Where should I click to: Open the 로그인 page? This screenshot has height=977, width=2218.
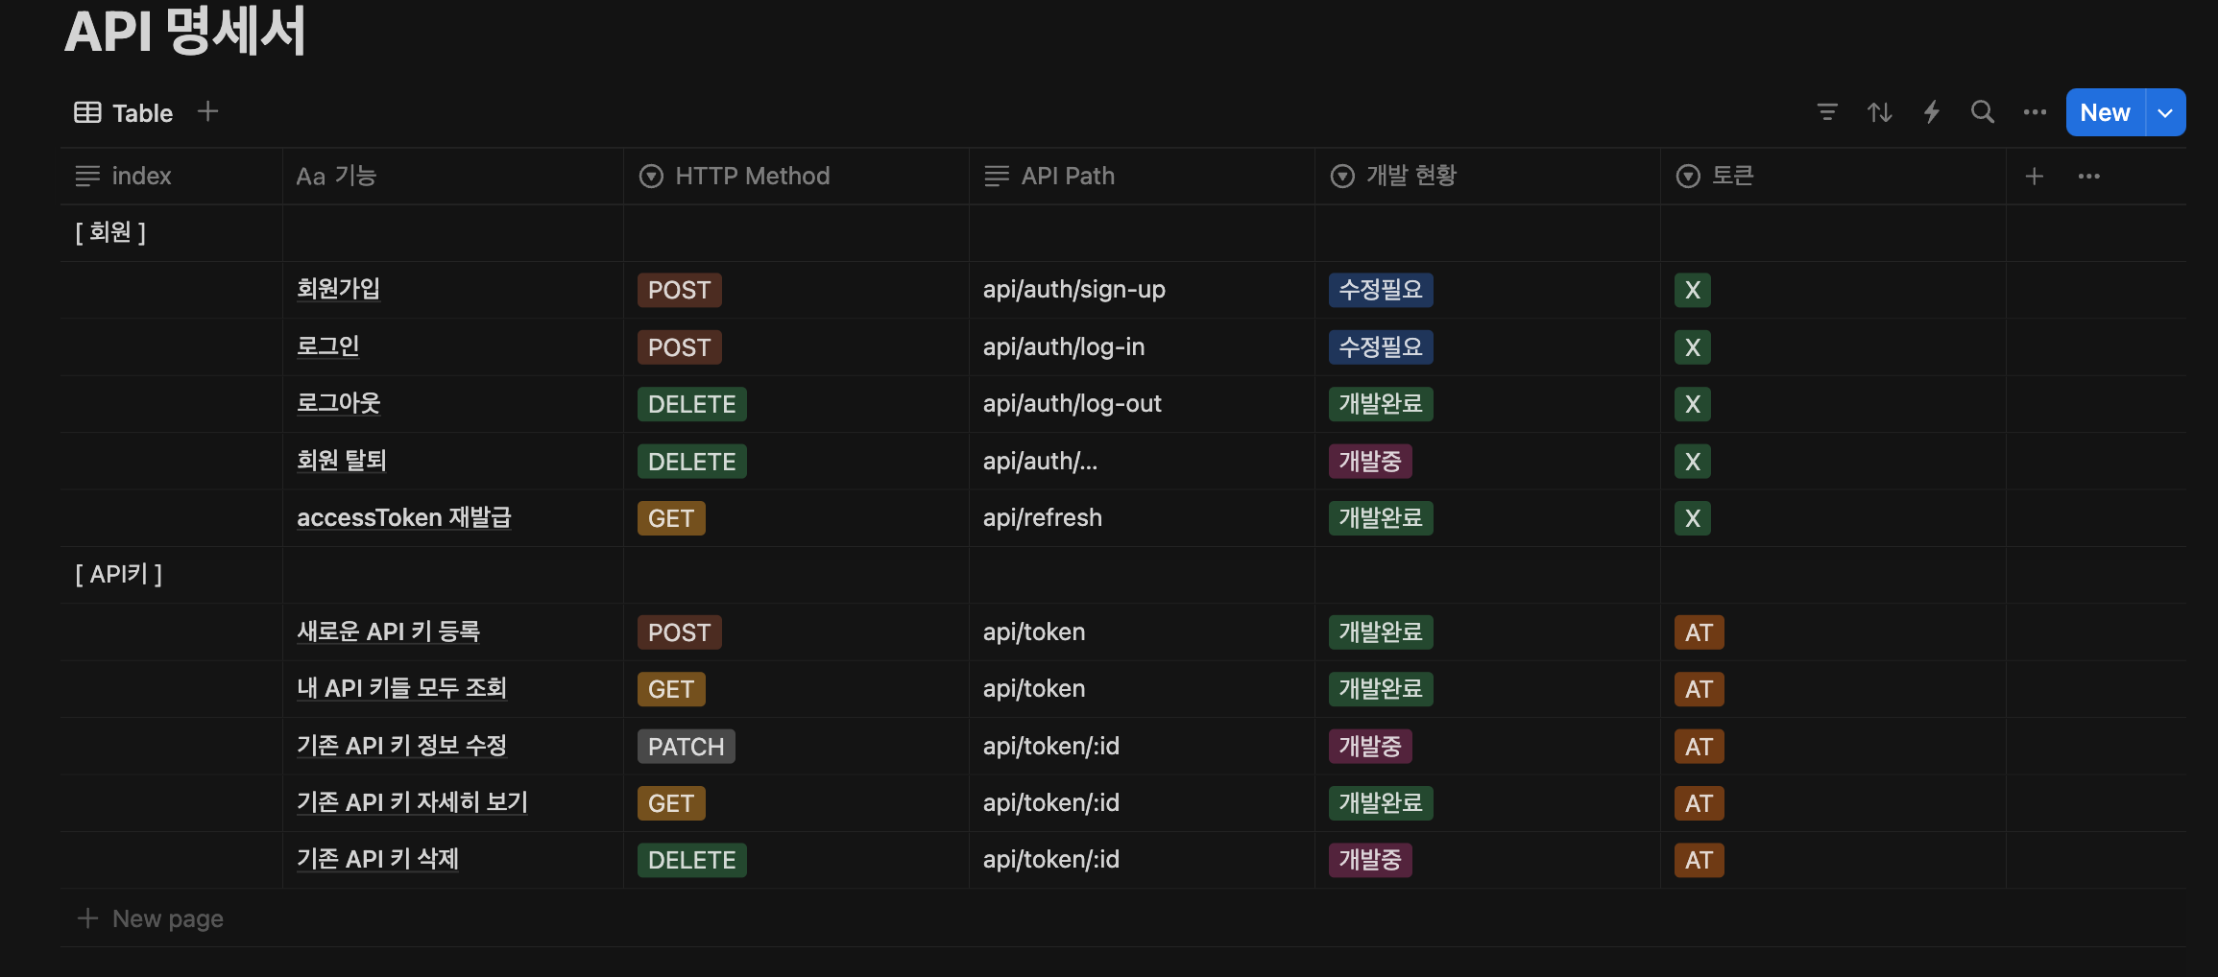click(327, 346)
